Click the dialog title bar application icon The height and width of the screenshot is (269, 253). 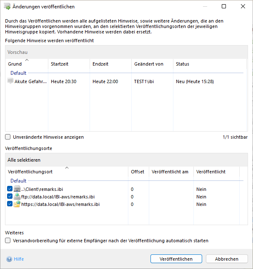[7, 7]
